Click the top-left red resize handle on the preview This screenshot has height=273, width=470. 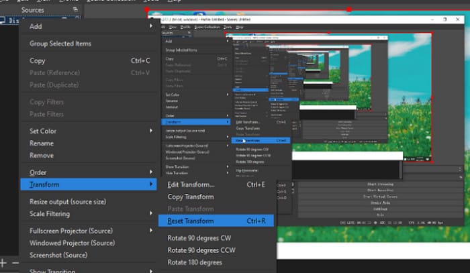(x=147, y=10)
